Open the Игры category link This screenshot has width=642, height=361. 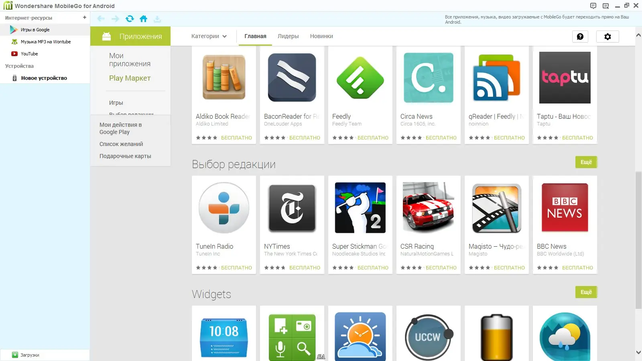[x=116, y=103]
